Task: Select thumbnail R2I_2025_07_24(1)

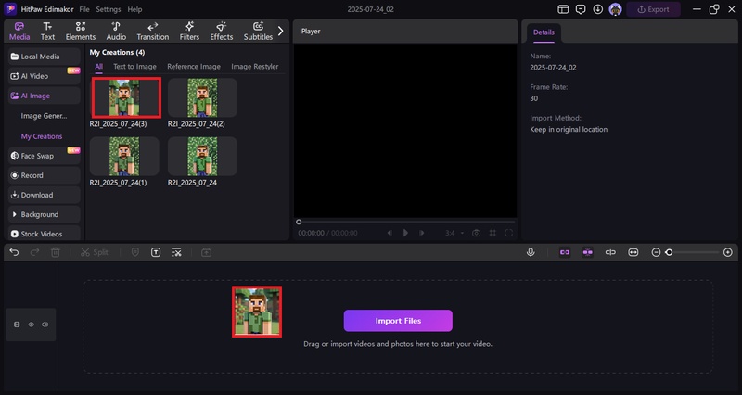Action: coord(124,157)
